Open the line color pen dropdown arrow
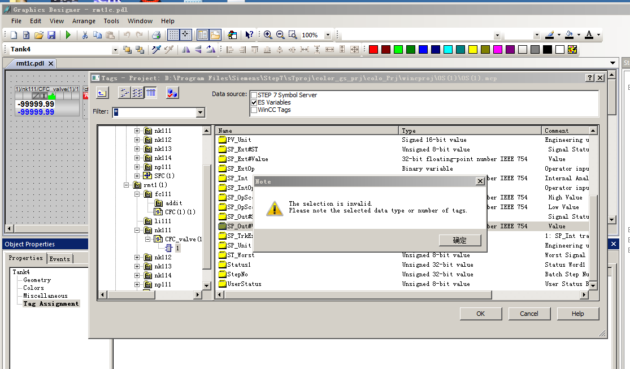630x369 pixels. [559, 35]
